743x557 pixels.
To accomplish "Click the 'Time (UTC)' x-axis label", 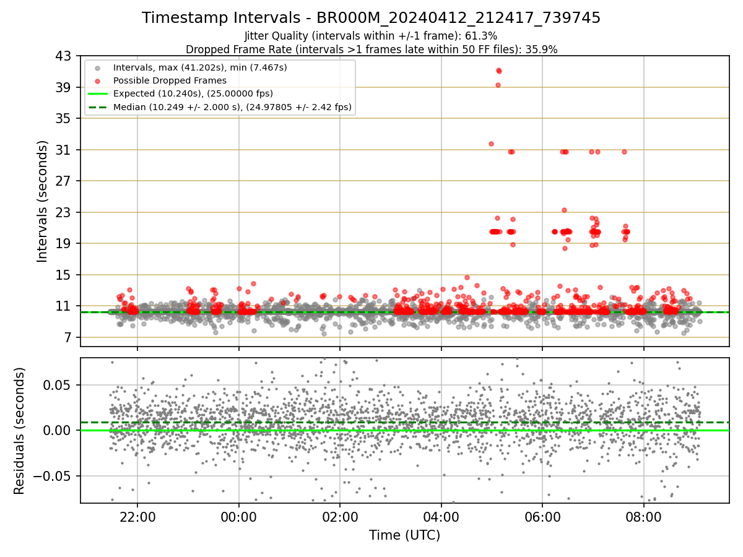I will click(x=405, y=535).
